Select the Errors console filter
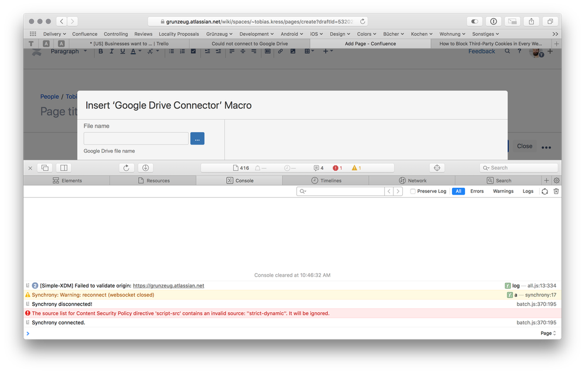 tap(477, 191)
